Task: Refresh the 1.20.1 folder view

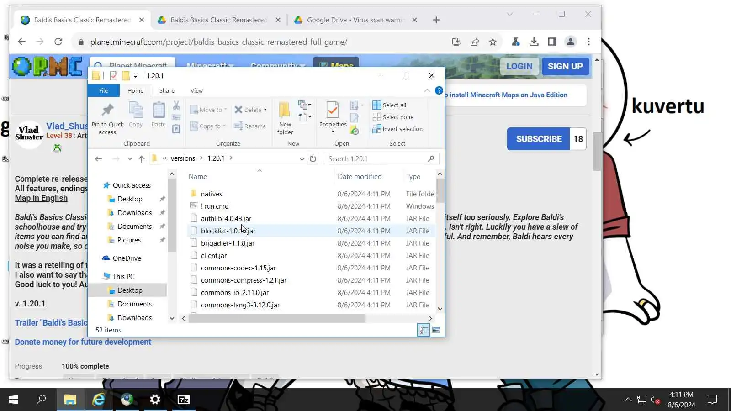Action: [313, 158]
